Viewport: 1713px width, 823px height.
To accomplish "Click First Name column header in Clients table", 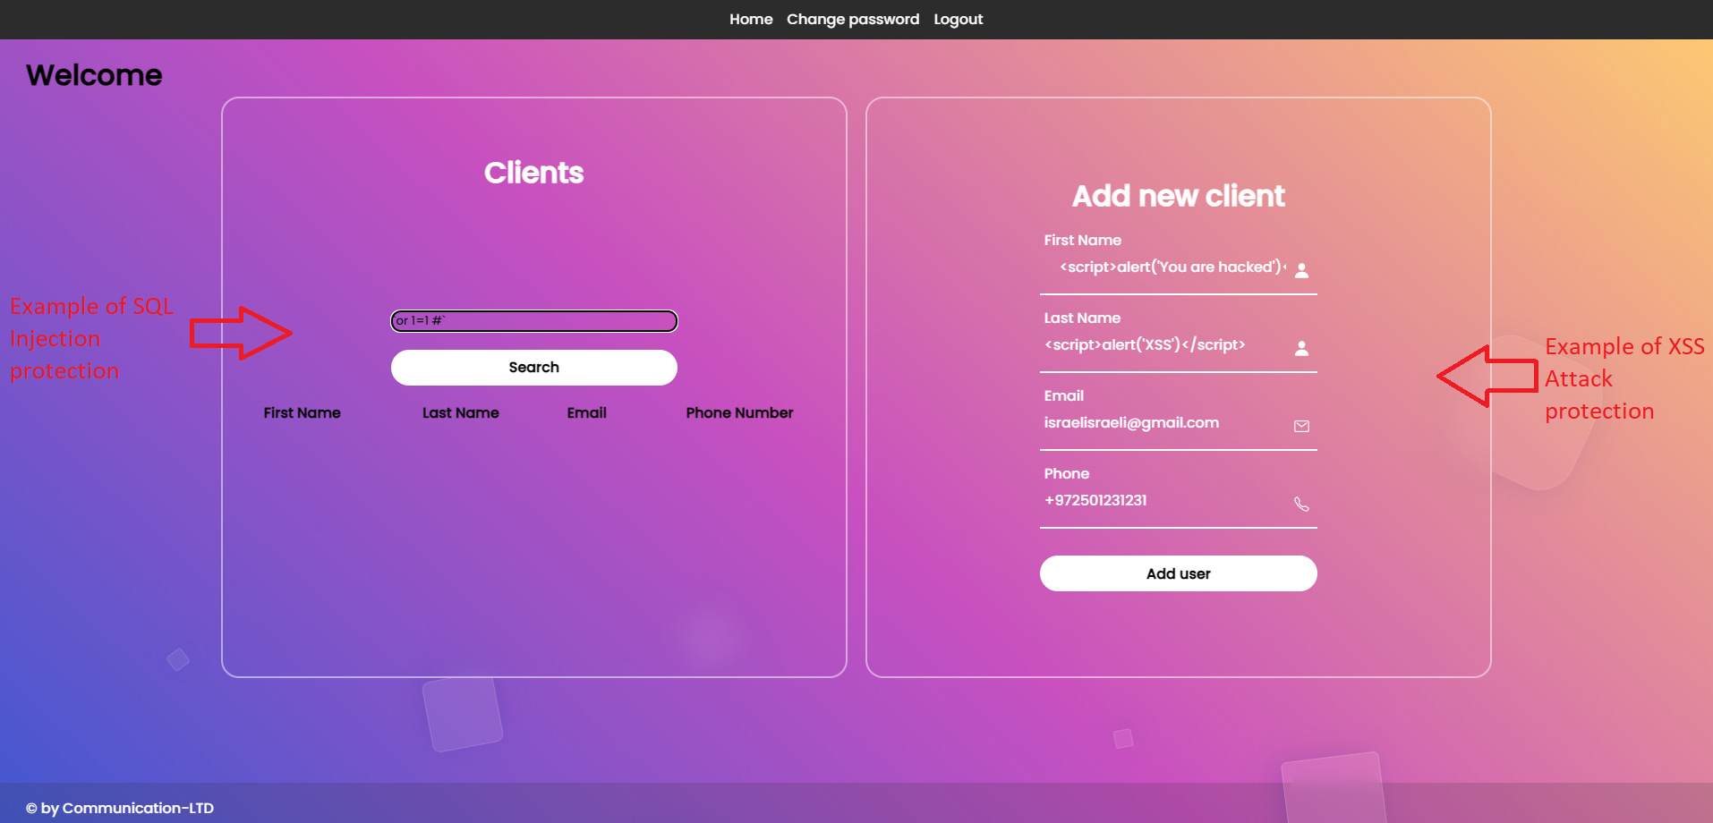I will [303, 413].
